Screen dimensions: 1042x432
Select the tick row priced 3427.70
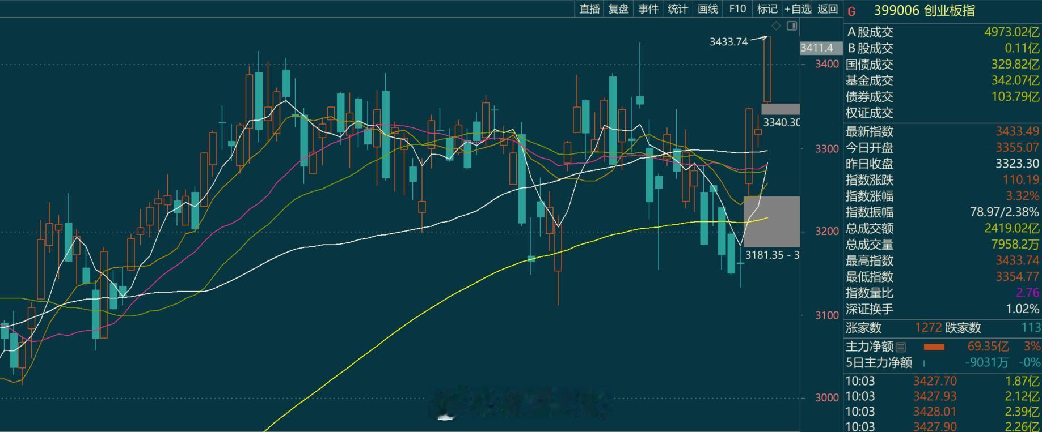point(943,382)
